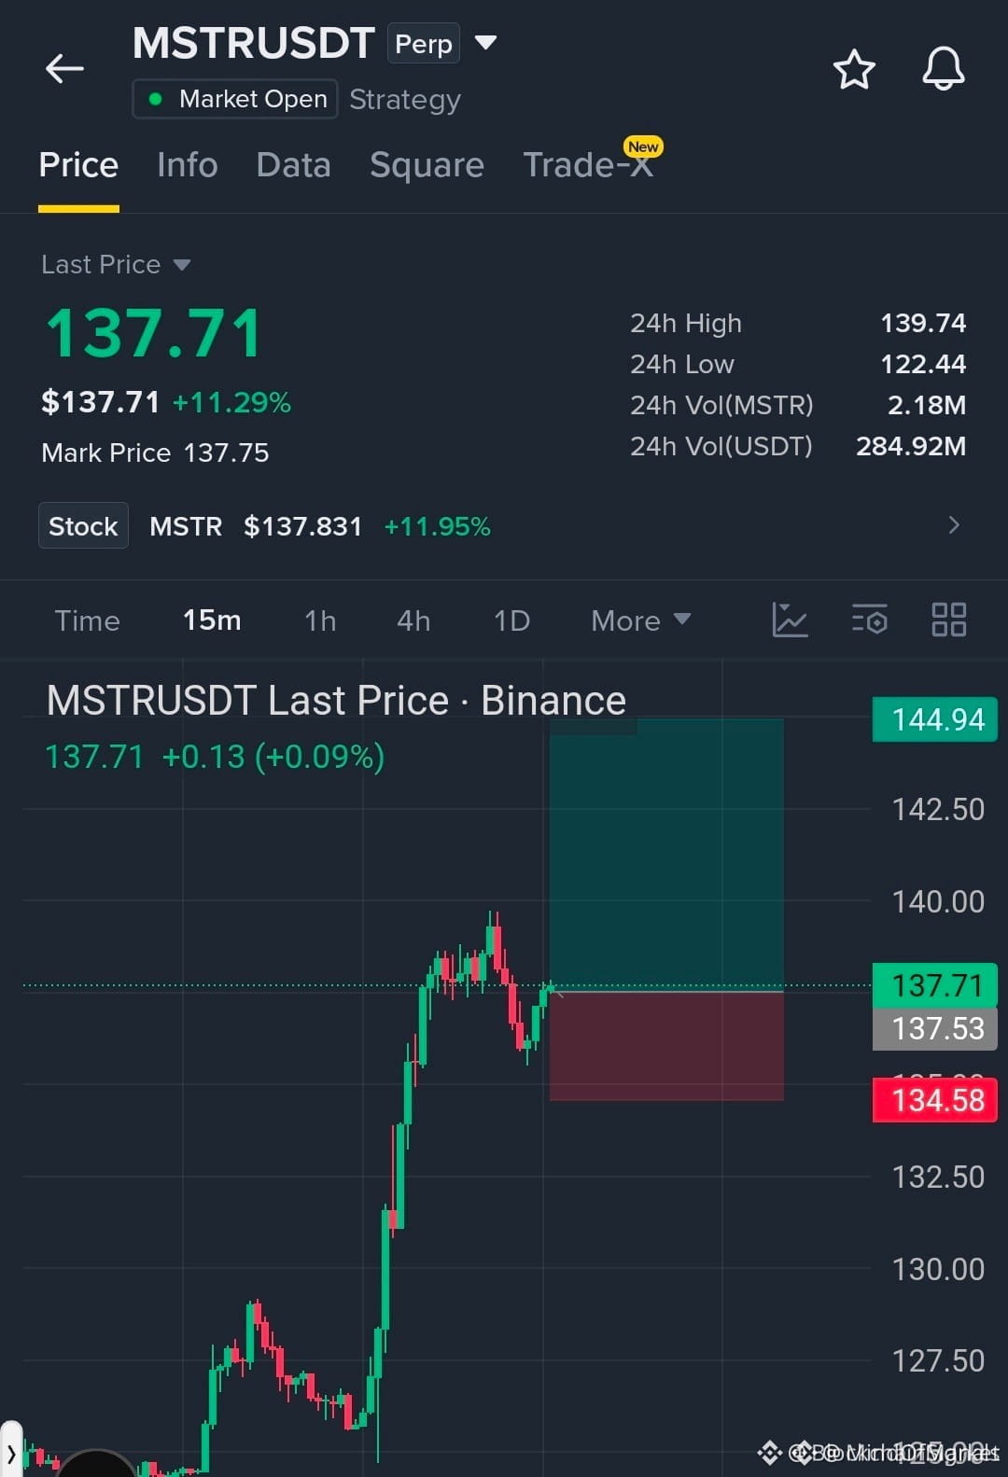The width and height of the screenshot is (1008, 1477).
Task: Click the 144.94 take-profit price label
Action: tap(935, 719)
